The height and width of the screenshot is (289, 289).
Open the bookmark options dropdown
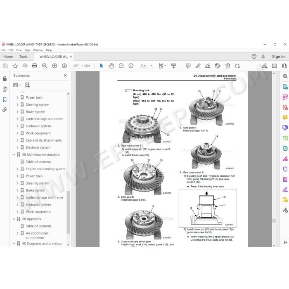17,85
